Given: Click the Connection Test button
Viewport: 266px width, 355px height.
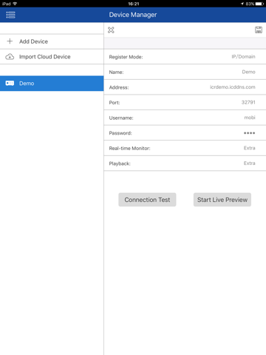Looking at the screenshot, I should [147, 200].
